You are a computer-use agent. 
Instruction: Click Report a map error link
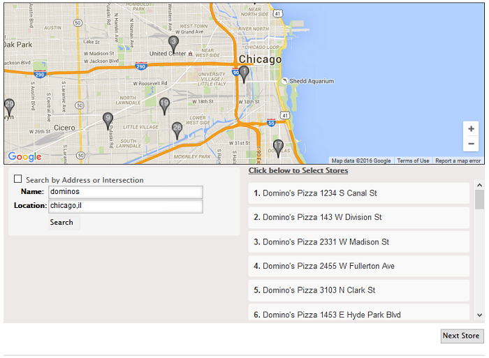458,161
